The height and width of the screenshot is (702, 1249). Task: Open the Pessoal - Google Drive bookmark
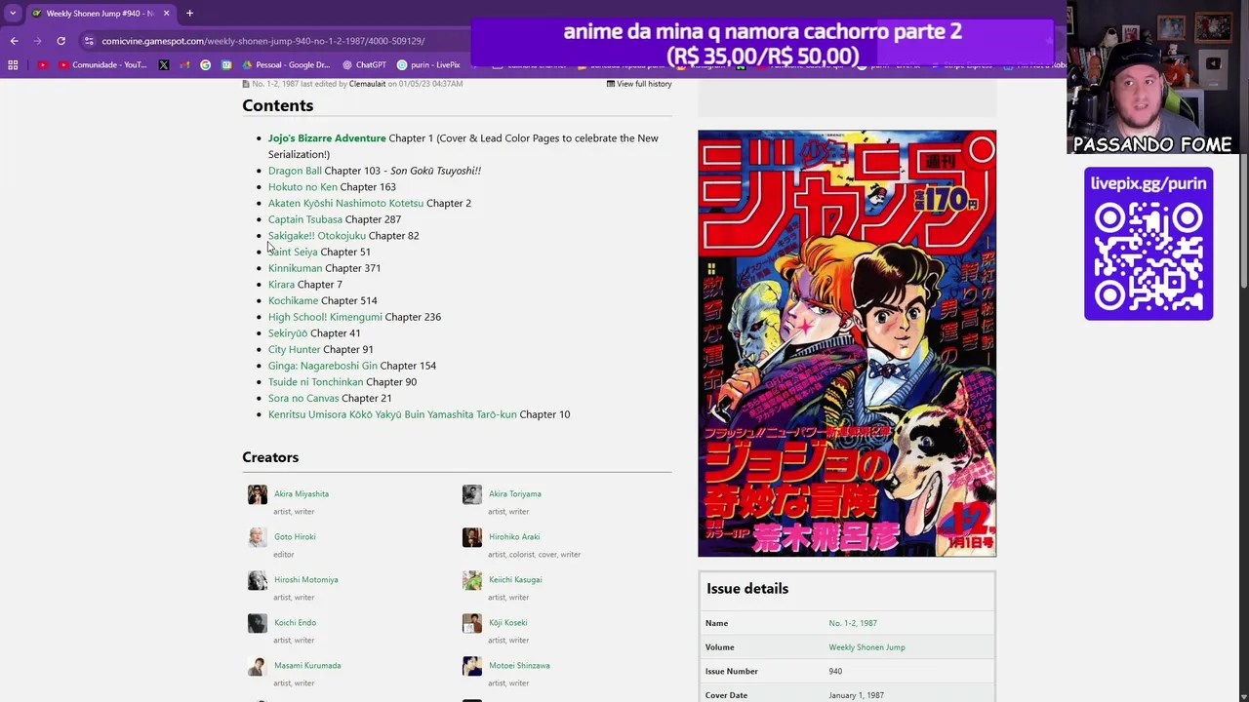pos(286,65)
